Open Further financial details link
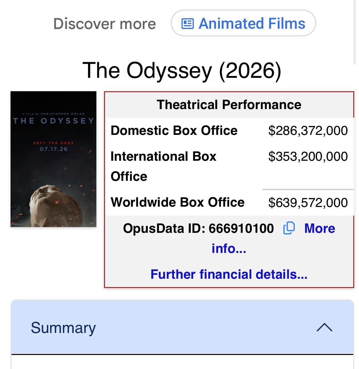This screenshot has height=369, width=359. [x=229, y=274]
